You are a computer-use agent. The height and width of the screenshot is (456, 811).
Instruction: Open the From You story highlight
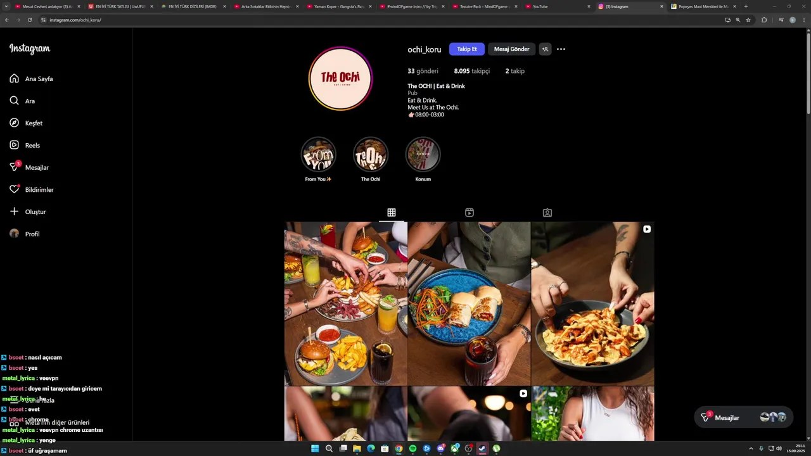pyautogui.click(x=318, y=155)
